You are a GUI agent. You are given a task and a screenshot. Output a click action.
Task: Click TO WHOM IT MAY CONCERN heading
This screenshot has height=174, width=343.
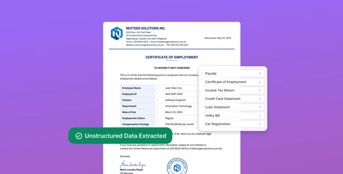(172, 68)
